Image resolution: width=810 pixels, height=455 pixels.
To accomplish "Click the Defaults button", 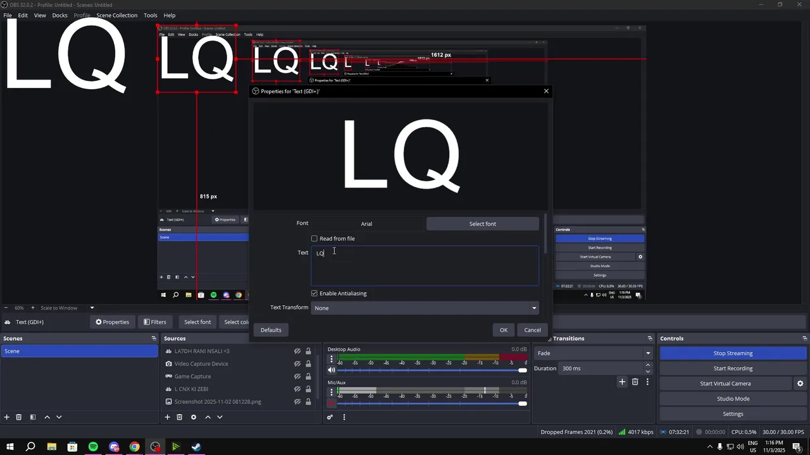I will (x=271, y=330).
